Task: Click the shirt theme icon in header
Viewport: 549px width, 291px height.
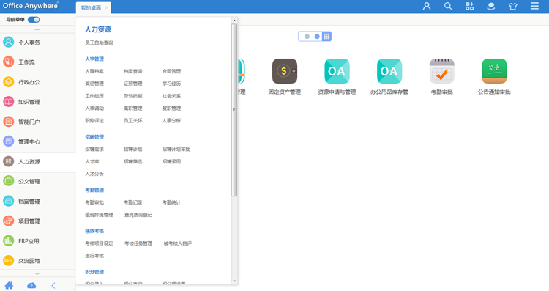Action: (512, 6)
